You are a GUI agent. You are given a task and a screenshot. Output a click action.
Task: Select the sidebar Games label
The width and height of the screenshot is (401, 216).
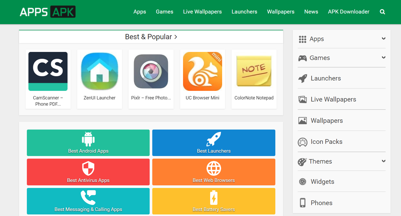coord(320,58)
